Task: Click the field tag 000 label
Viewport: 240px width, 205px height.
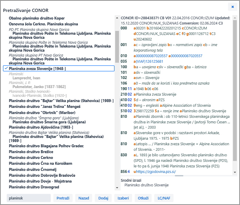Action: (124, 28)
